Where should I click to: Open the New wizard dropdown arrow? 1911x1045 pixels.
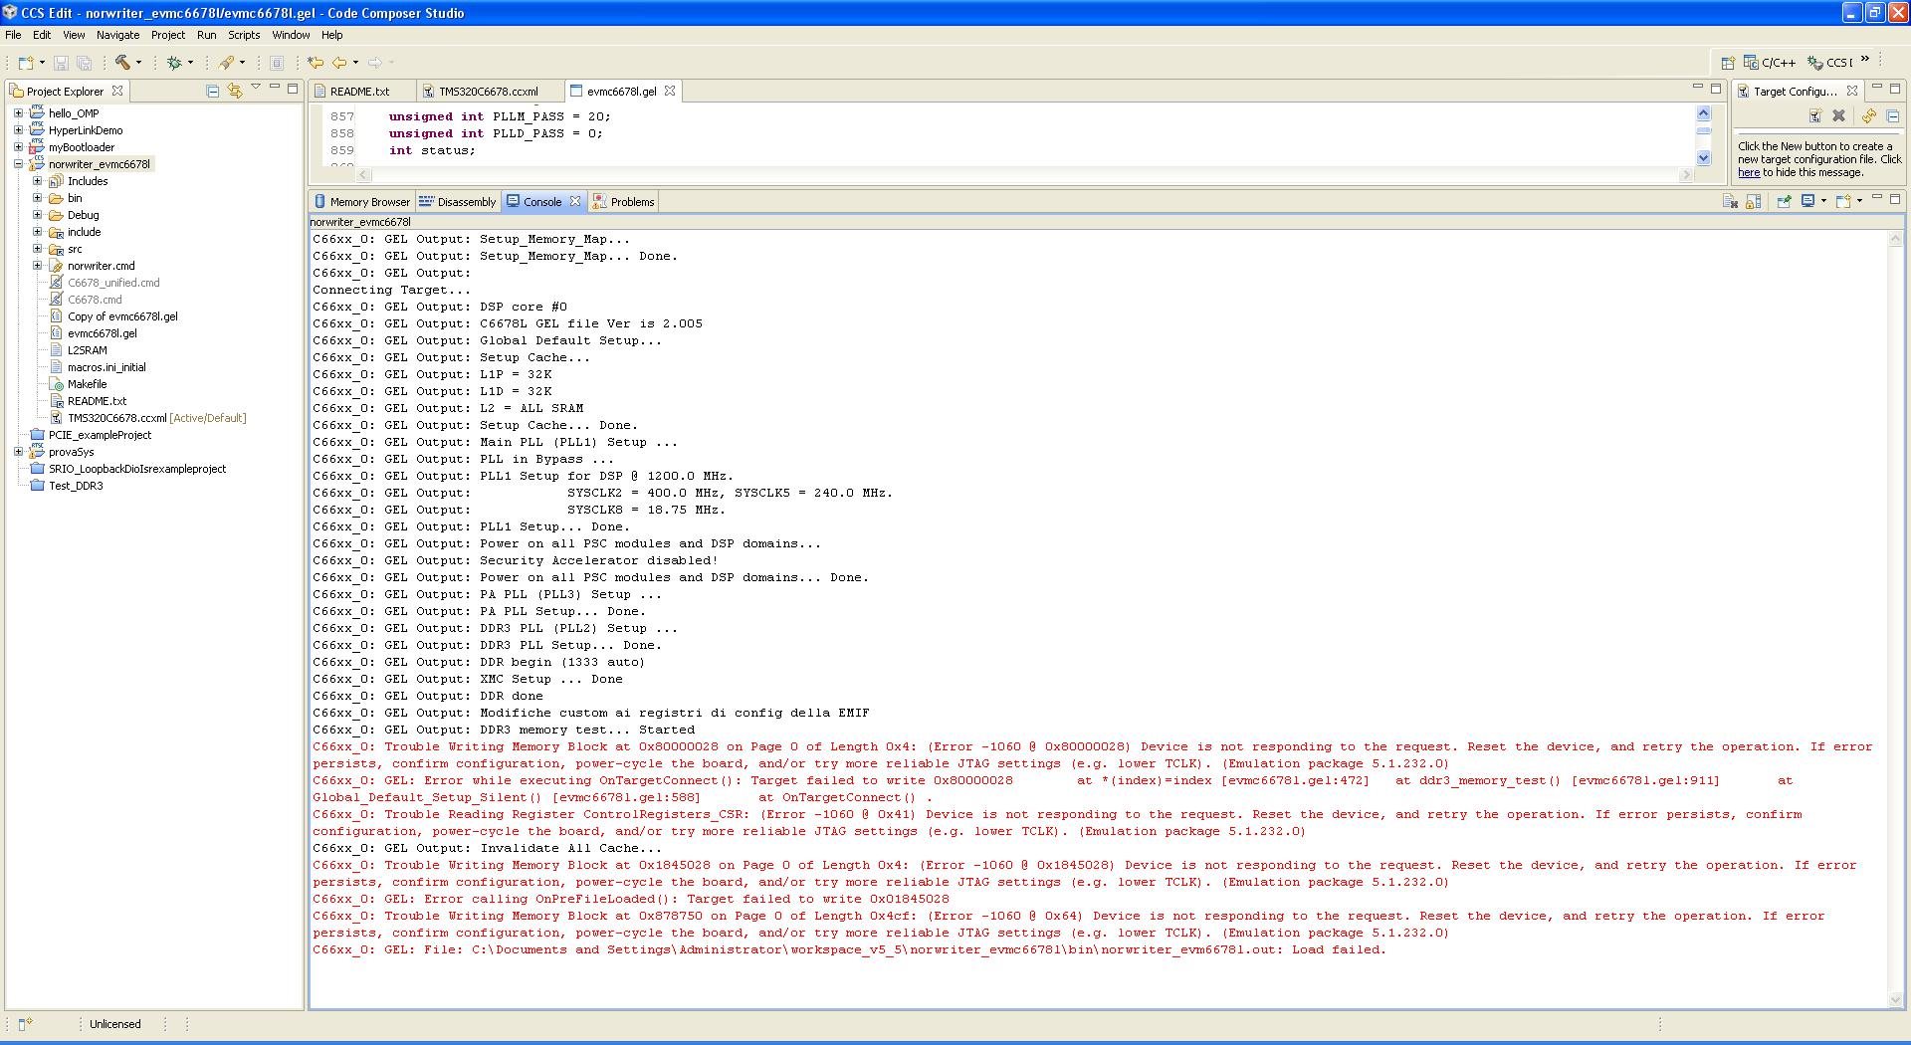pos(42,63)
